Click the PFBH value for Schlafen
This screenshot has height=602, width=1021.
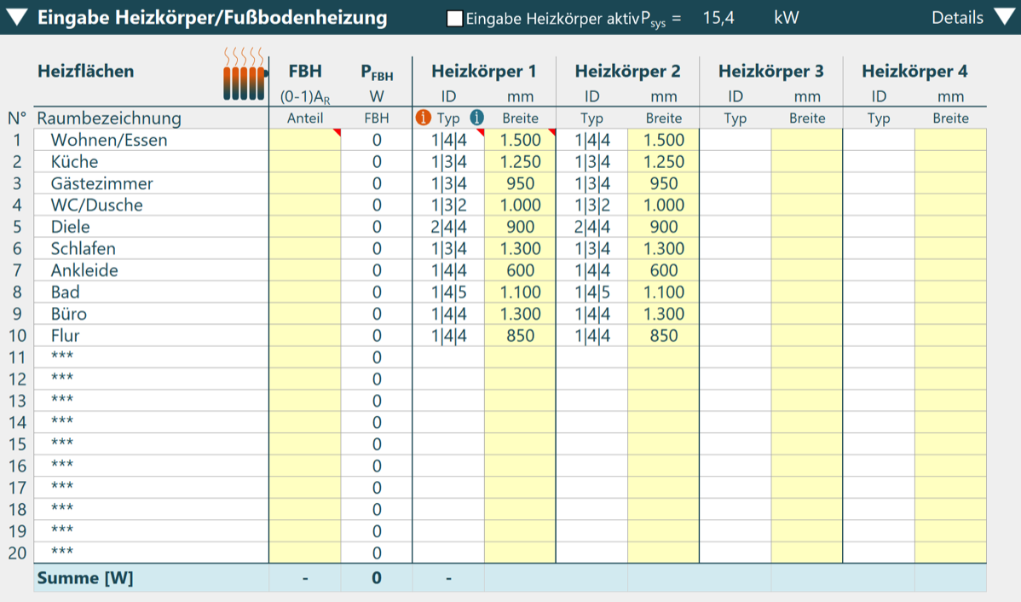(377, 249)
